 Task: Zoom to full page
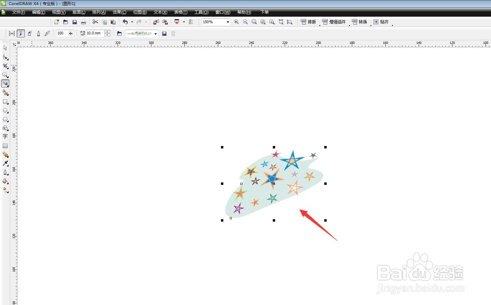272,22
